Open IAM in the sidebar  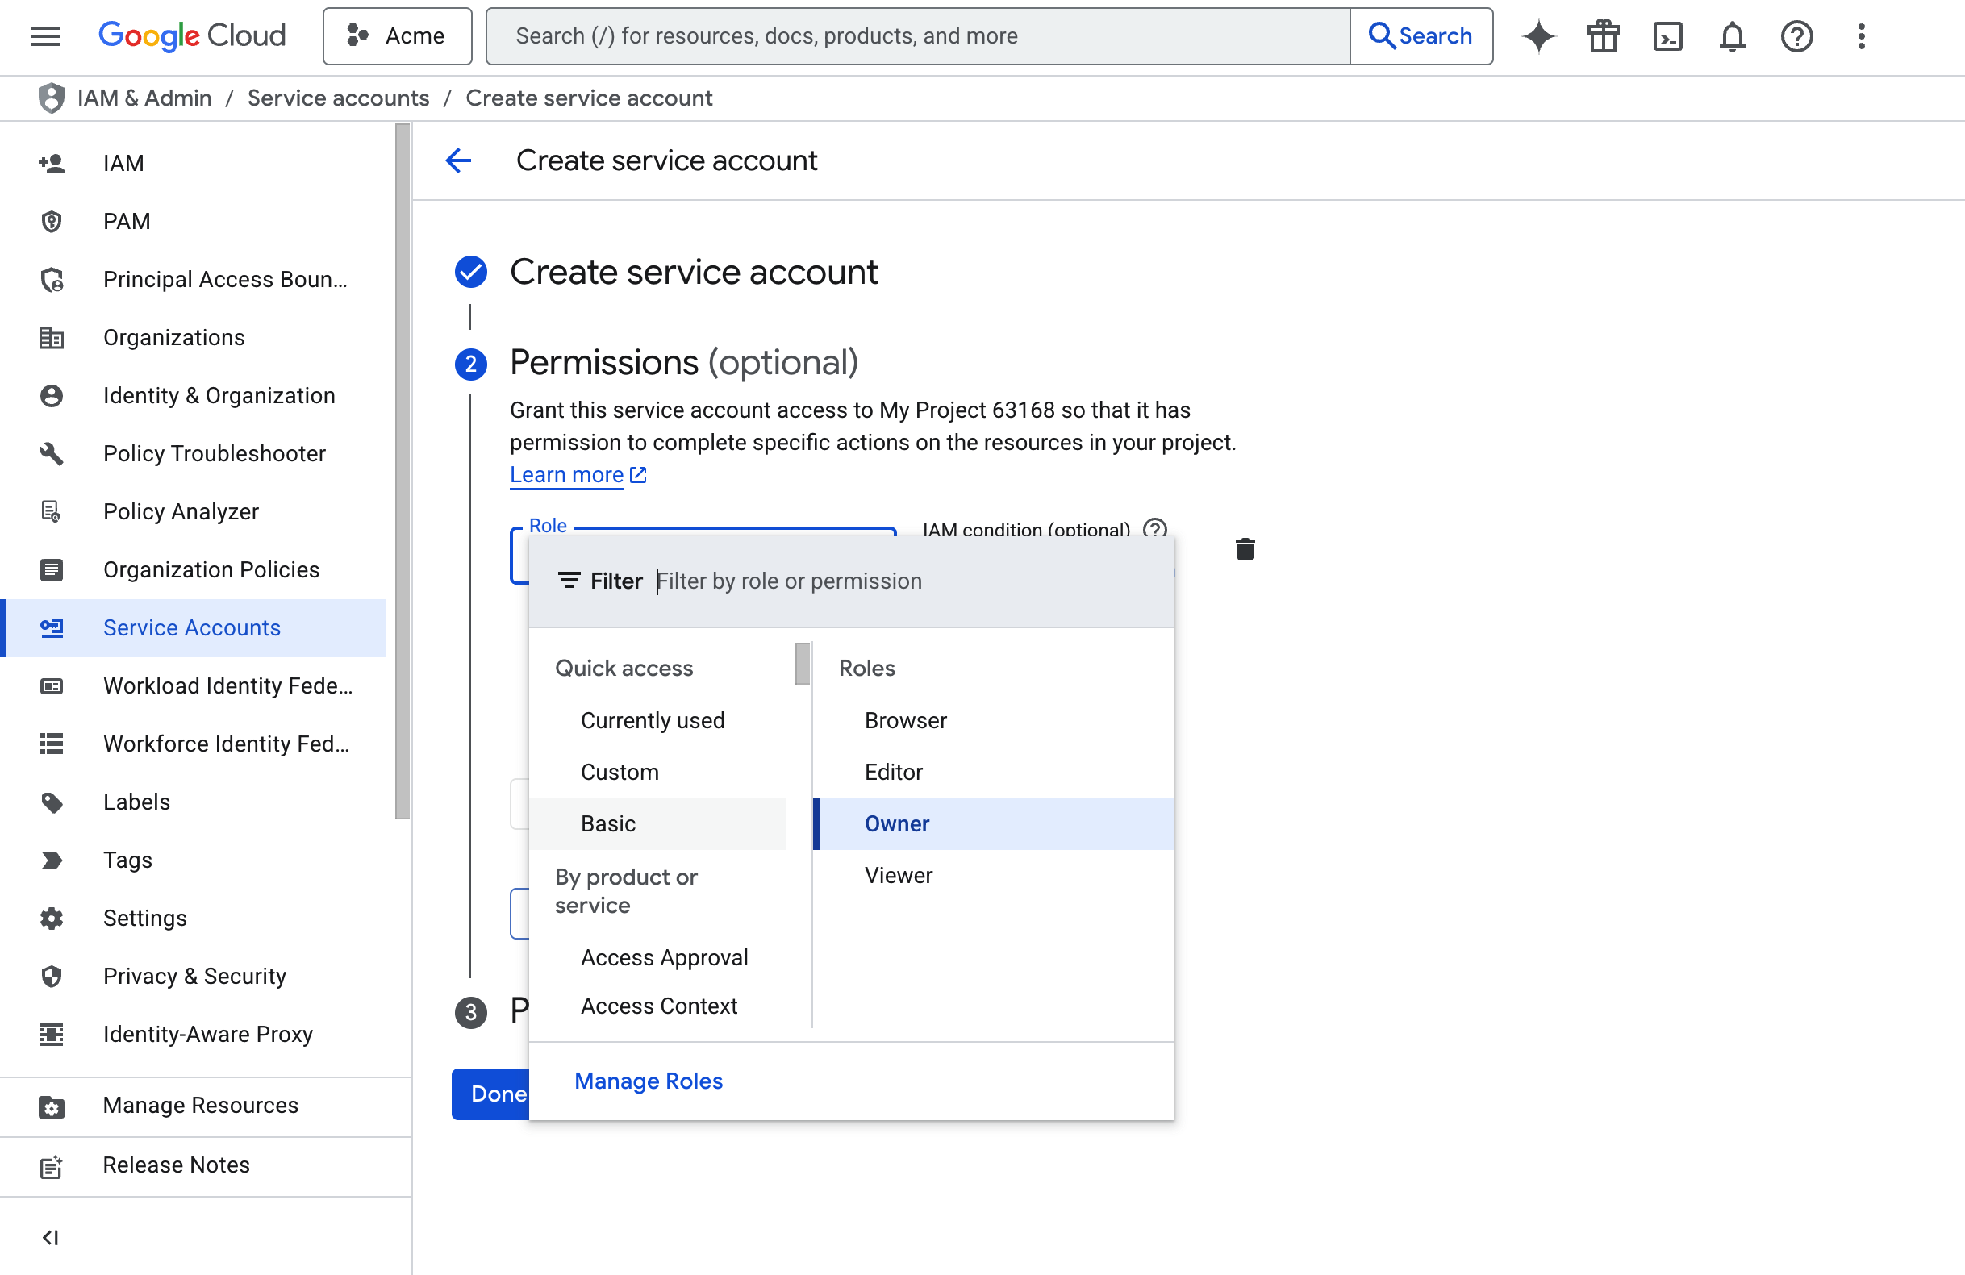pos(194,163)
